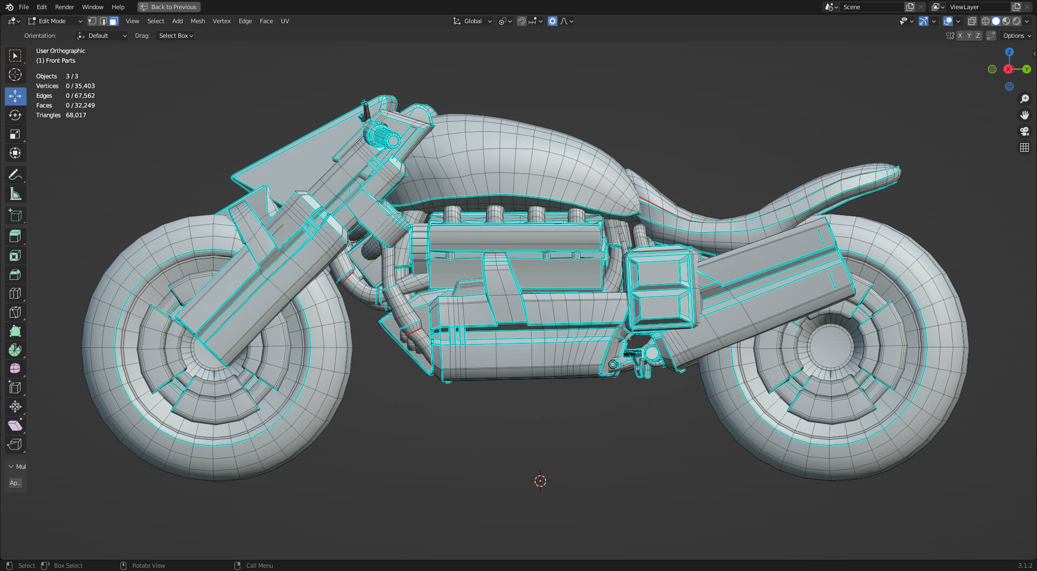
Task: Toggle X-Ray view button
Action: [x=972, y=21]
